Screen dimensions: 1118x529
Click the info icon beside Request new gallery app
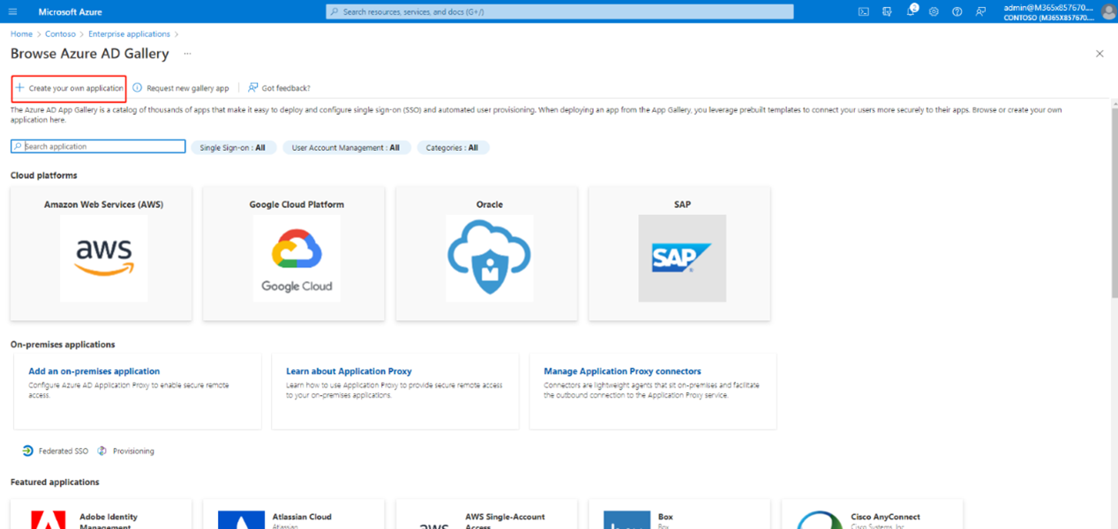click(137, 88)
